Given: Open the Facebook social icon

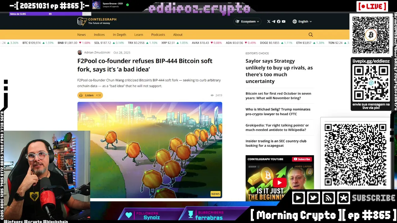Looking at the screenshot, I should [279, 21].
